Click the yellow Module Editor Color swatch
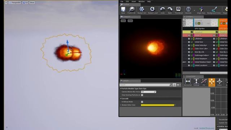The image size is (231, 130). coord(157,105)
